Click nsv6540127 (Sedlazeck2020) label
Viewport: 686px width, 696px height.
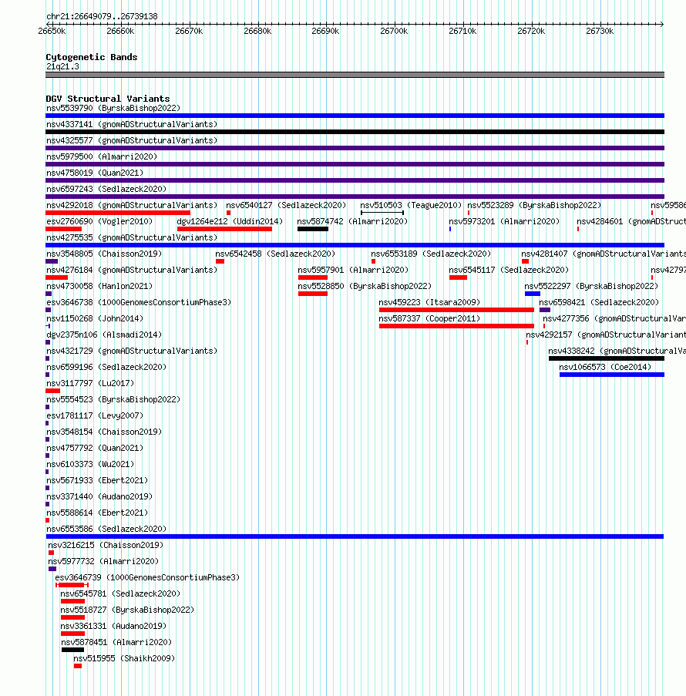point(286,205)
